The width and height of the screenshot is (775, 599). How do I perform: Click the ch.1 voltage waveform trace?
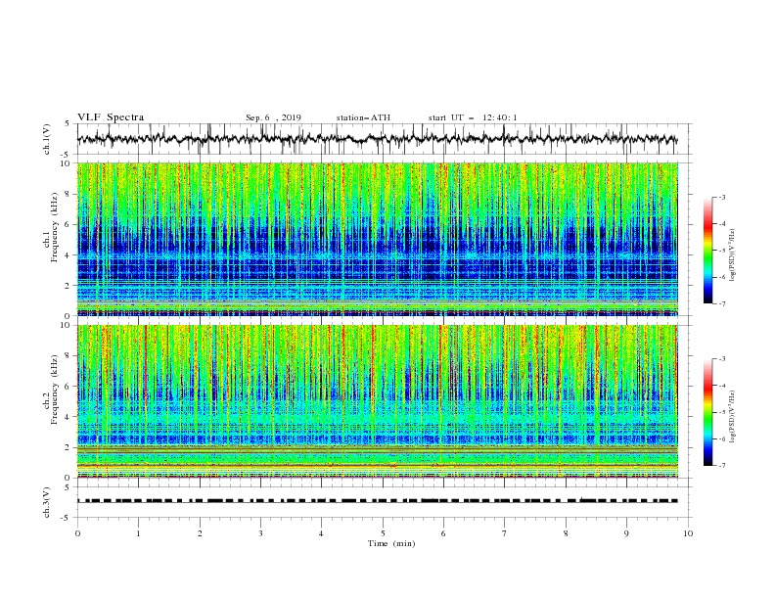point(378,139)
